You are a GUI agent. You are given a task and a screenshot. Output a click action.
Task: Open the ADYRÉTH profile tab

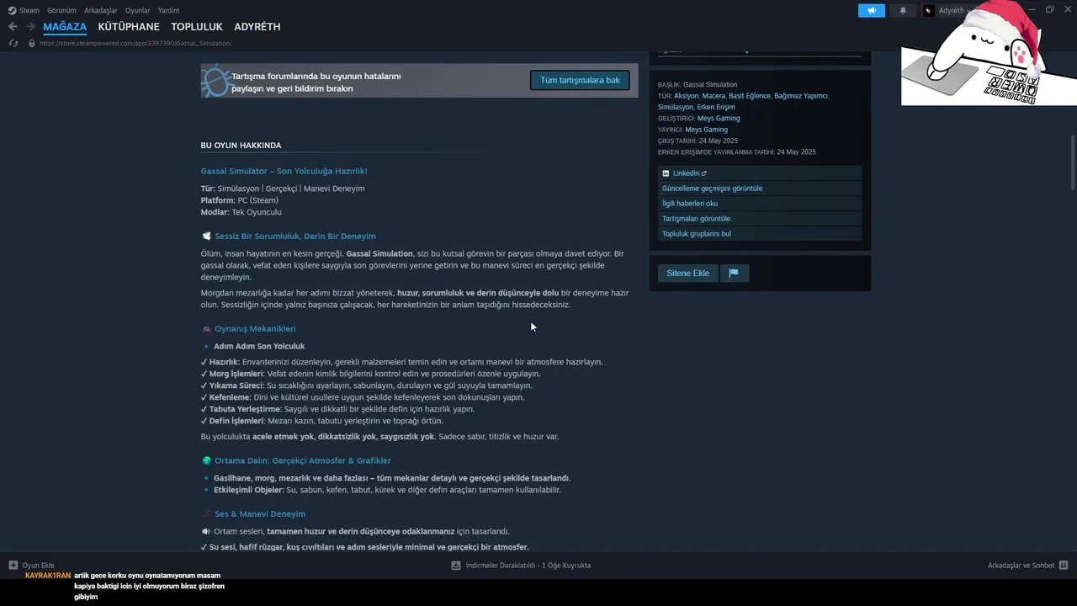(x=257, y=27)
